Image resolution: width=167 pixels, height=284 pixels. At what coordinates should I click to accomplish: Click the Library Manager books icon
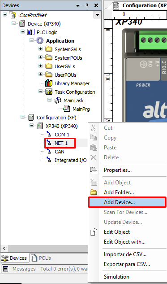[49, 83]
